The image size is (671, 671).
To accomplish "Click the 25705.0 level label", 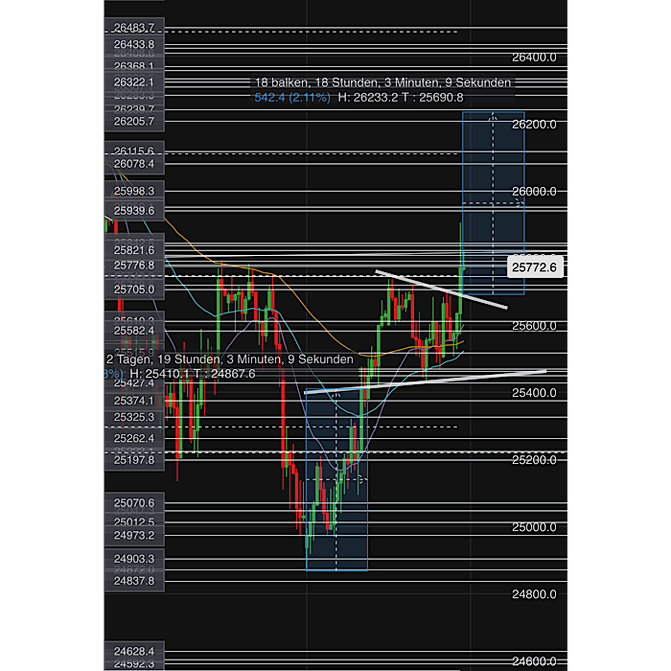I will tap(134, 289).
